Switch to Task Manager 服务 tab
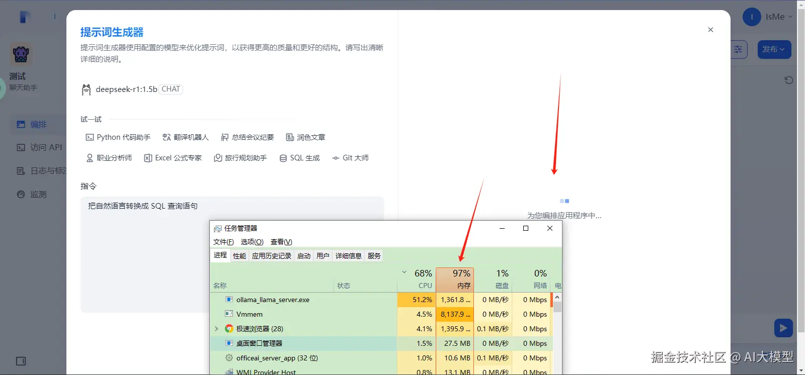The height and width of the screenshot is (375, 805). pos(374,256)
